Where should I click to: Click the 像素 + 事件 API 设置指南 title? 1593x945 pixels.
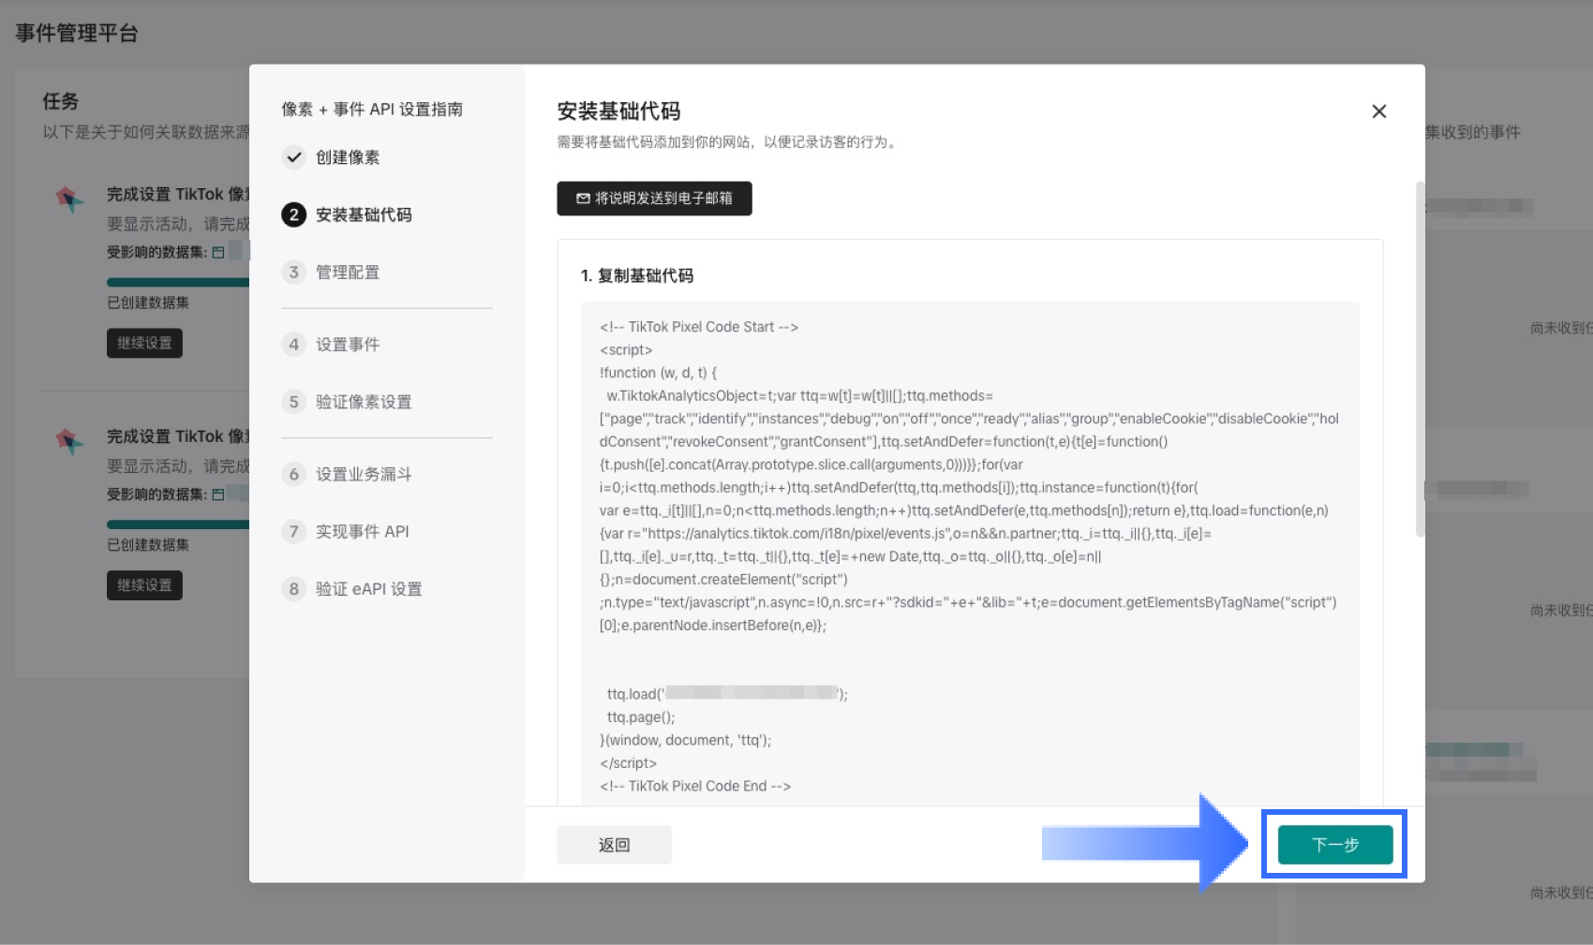372,110
